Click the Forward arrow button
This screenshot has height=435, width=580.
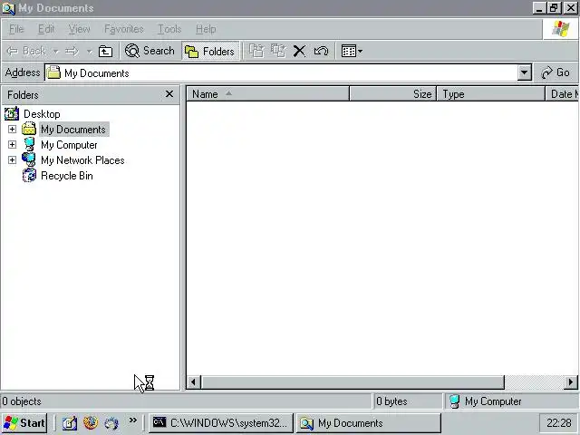coord(72,51)
